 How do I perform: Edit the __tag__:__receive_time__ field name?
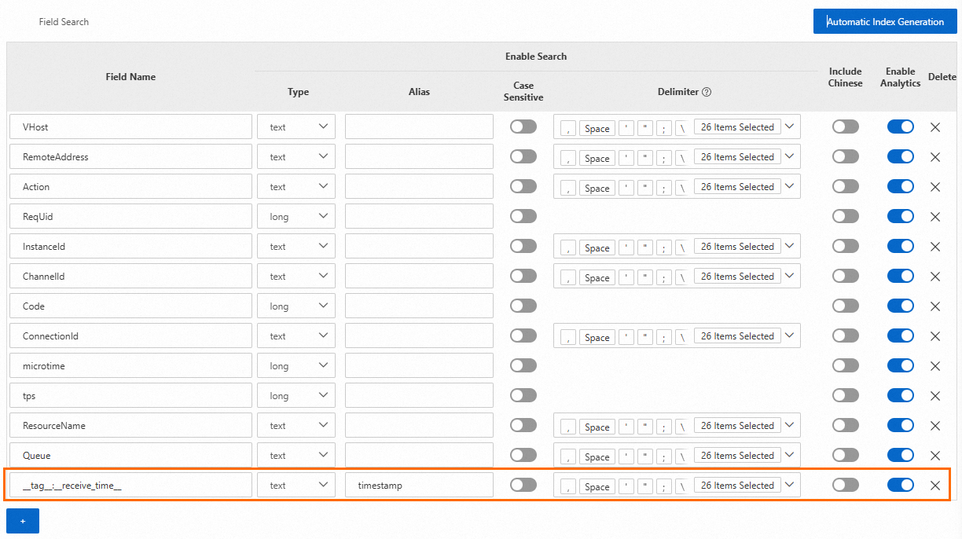click(131, 485)
